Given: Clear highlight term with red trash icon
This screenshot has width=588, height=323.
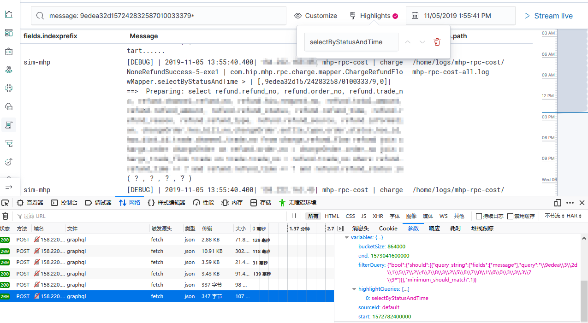Looking at the screenshot, I should (437, 42).
